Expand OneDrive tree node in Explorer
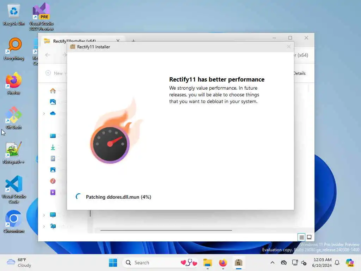The image size is (361, 271). pos(44,113)
